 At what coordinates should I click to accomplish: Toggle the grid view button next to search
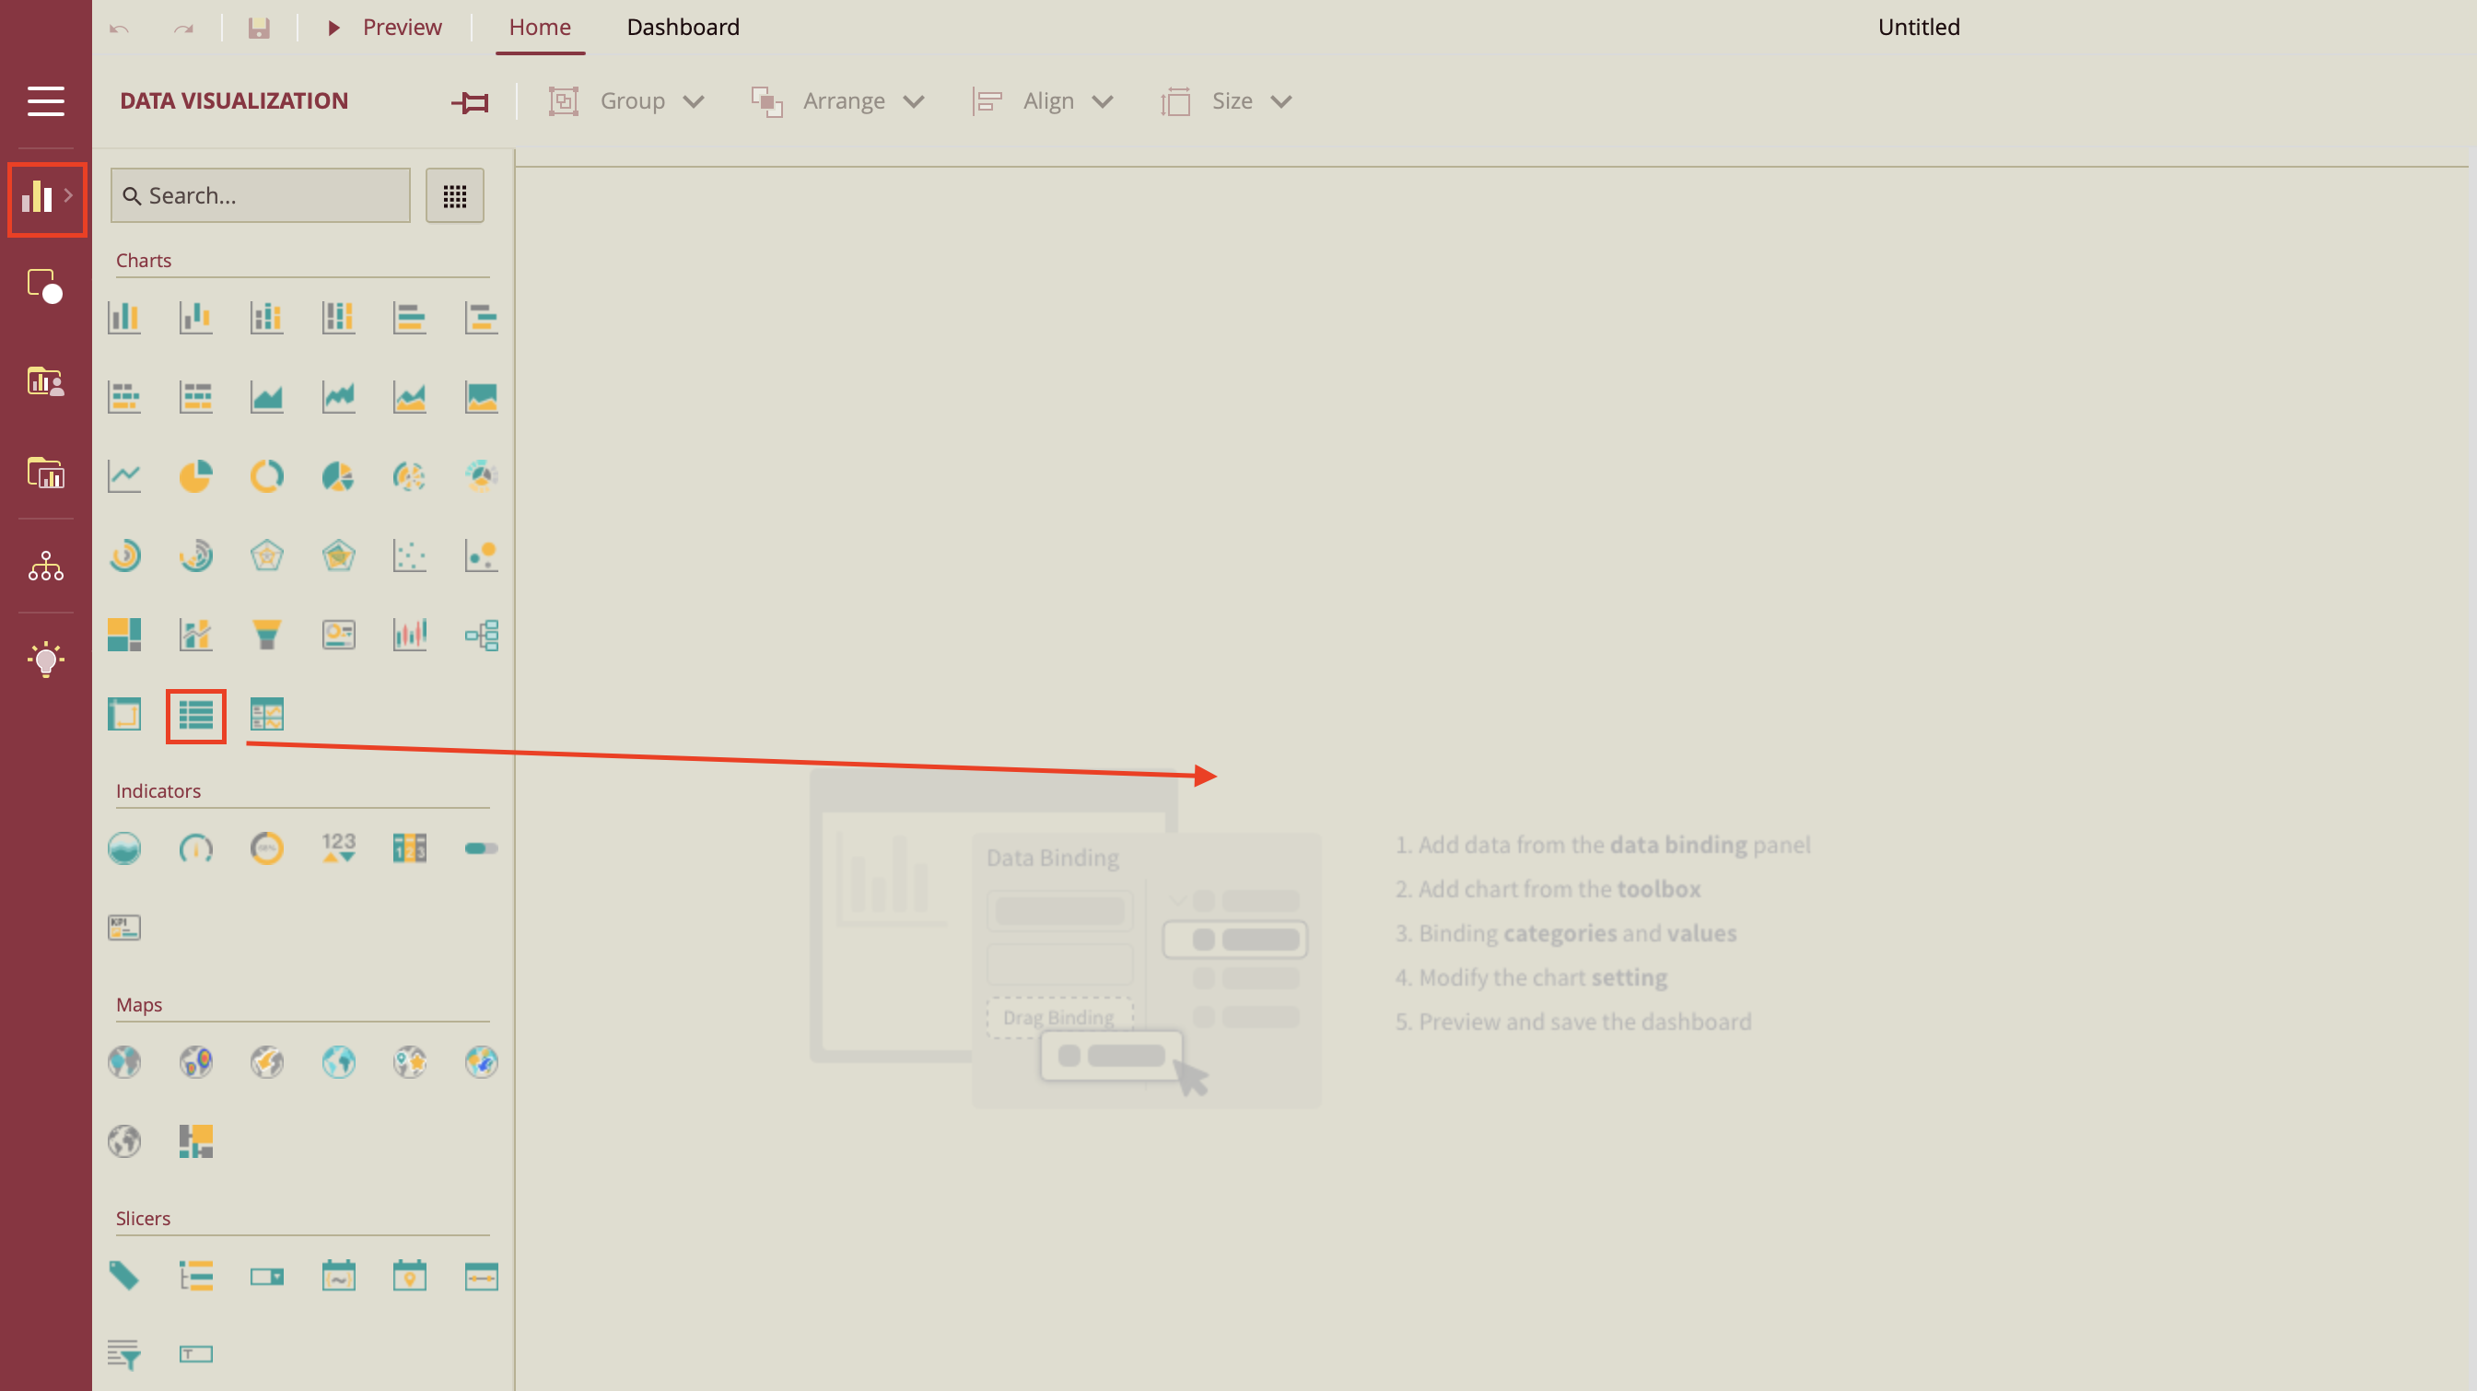[x=454, y=196]
